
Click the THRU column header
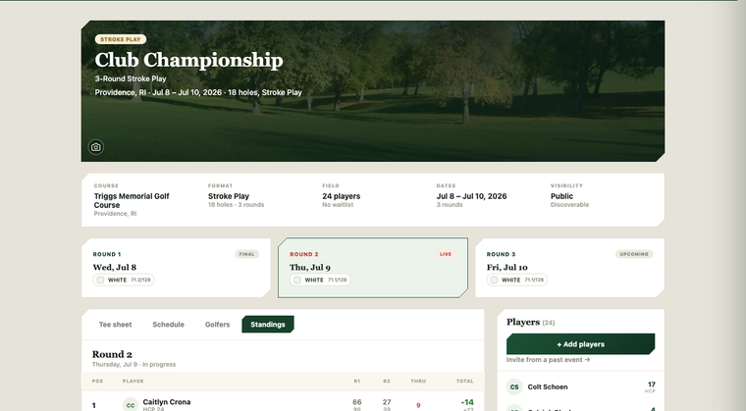pos(418,381)
